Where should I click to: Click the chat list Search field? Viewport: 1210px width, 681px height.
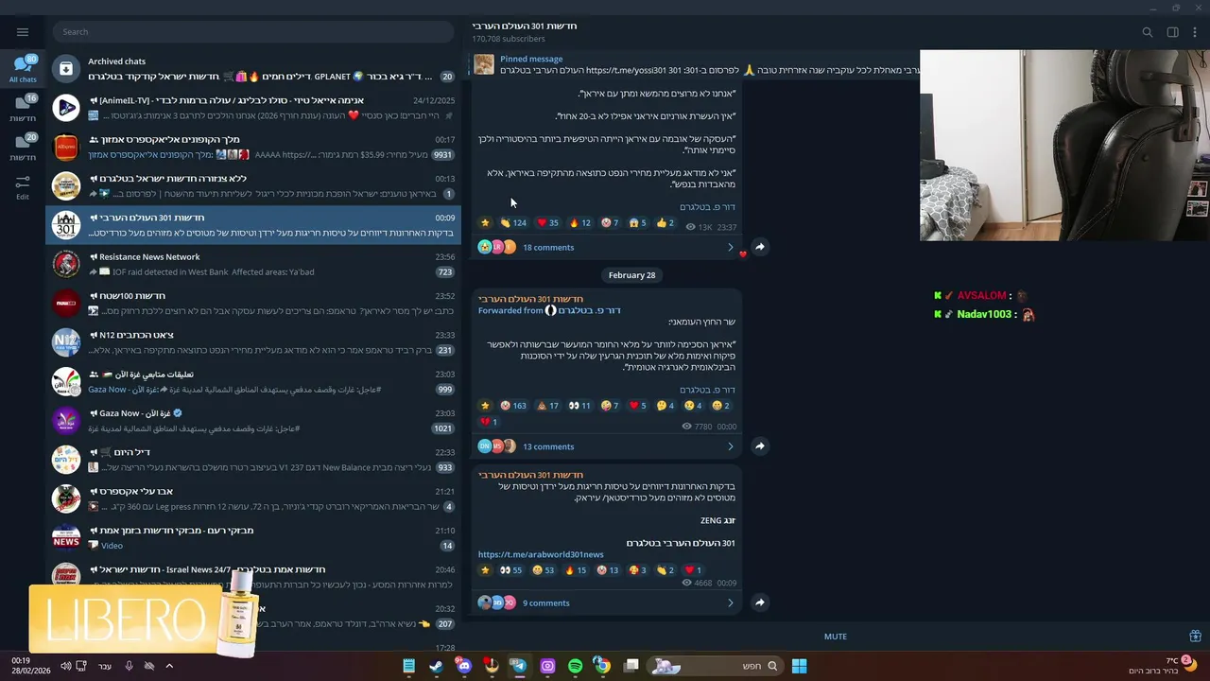[x=253, y=32]
